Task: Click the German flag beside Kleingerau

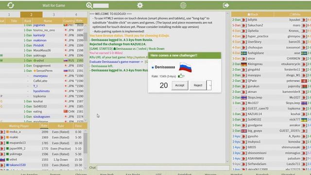Action: pyautogui.click(x=244, y=64)
